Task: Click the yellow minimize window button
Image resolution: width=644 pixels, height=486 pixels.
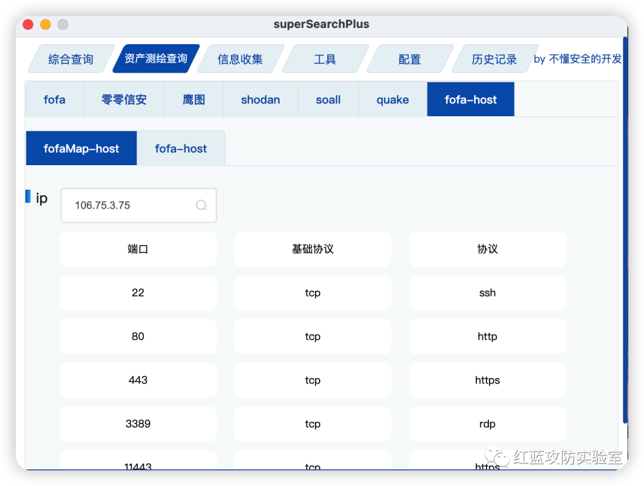Action: coord(45,24)
